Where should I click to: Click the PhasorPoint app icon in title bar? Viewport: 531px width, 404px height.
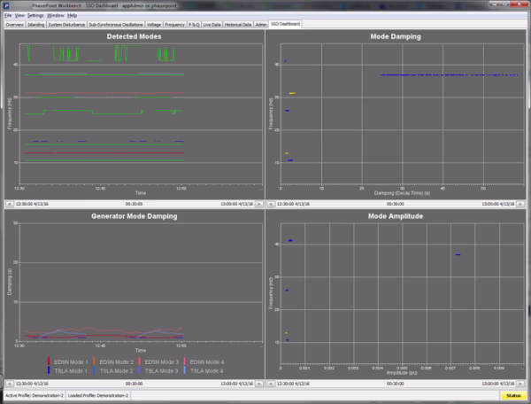6,6
